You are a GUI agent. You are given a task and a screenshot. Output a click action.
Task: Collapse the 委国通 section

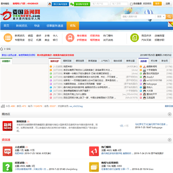pos(170,140)
